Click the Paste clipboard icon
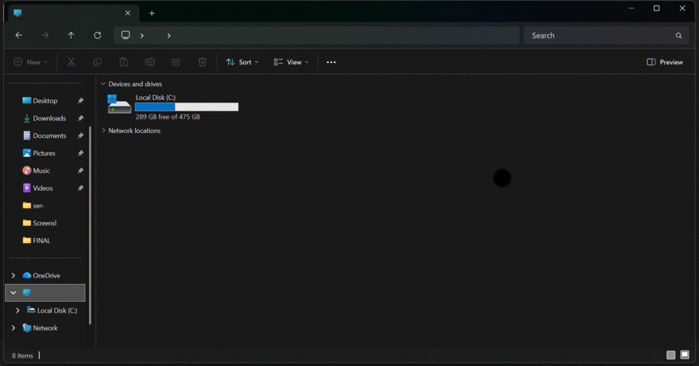699x366 pixels. (x=124, y=62)
